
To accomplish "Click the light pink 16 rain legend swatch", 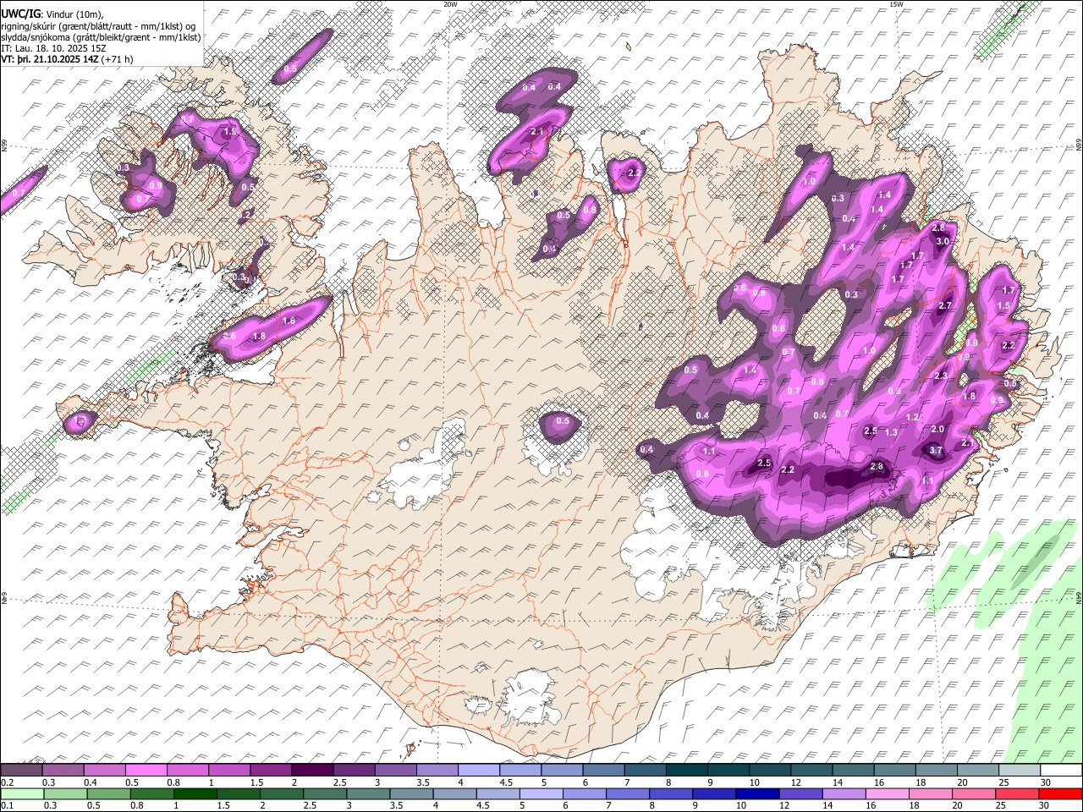I will click(887, 793).
